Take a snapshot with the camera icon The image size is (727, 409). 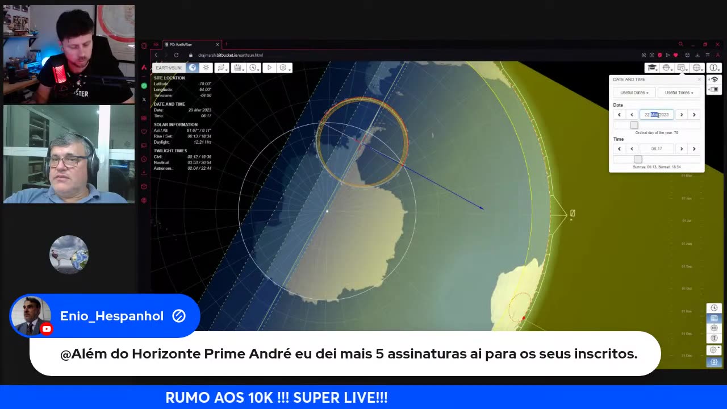pyautogui.click(x=652, y=55)
